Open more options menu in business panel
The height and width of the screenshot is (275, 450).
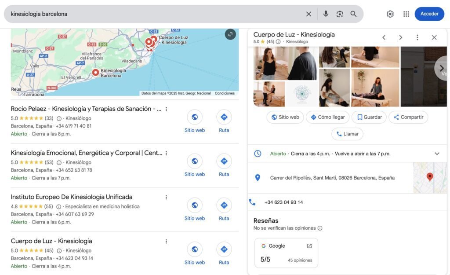(417, 37)
